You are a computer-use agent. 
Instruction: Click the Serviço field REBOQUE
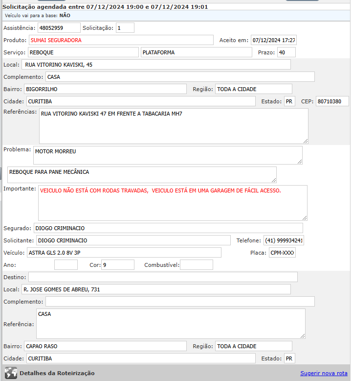click(83, 52)
